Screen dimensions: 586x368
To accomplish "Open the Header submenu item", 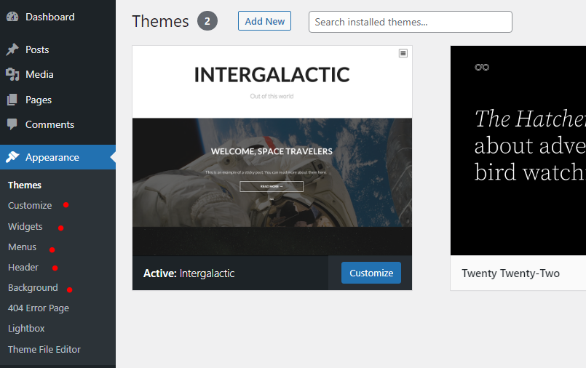I will [23, 267].
